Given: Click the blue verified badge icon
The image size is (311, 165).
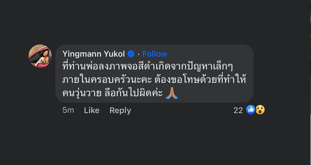Looking at the screenshot, I should pos(131,54).
